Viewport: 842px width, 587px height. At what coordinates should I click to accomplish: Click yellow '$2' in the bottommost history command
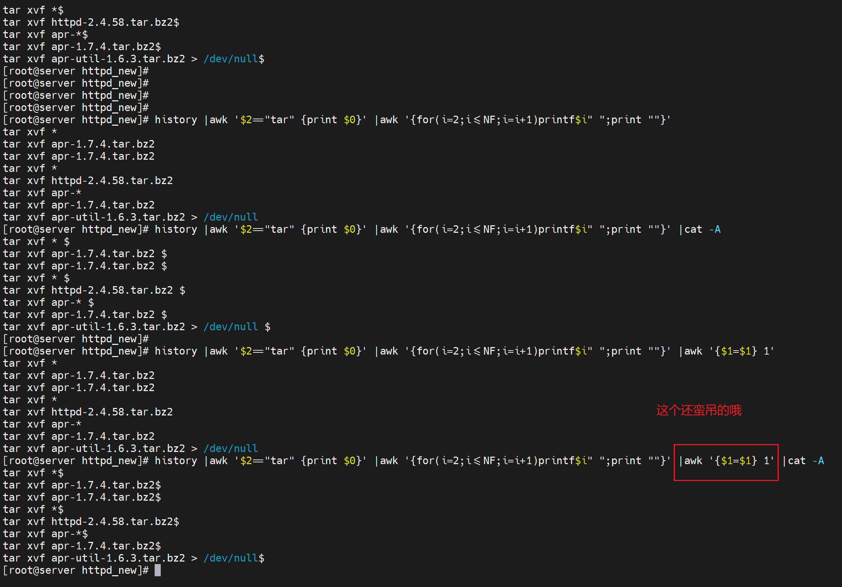point(246,461)
